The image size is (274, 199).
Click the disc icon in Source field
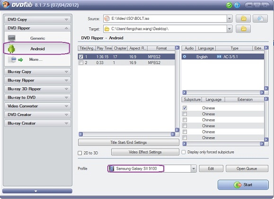coord(107,18)
